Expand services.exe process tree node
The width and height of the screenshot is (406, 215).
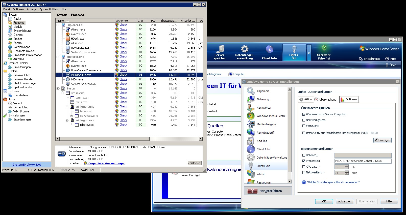71,116
